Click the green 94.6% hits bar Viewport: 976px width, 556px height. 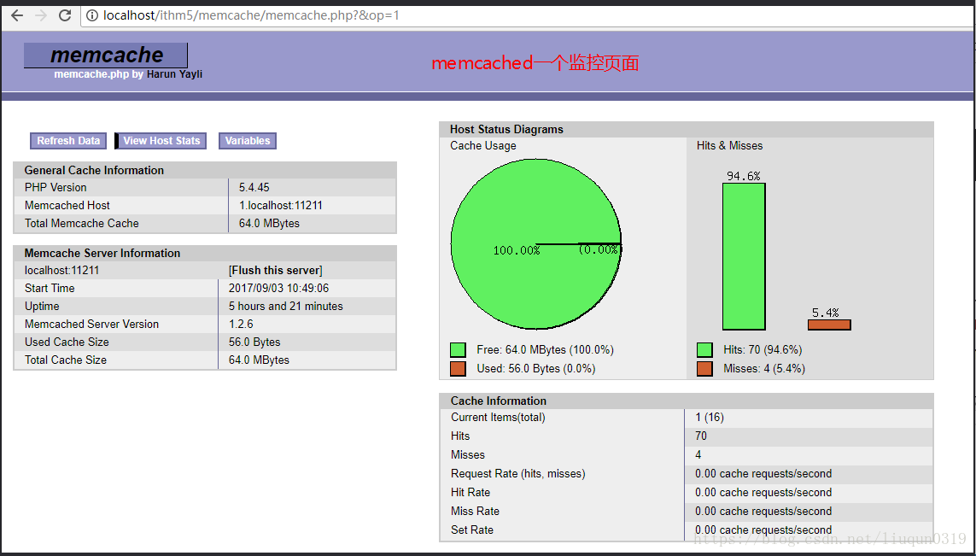click(x=744, y=256)
